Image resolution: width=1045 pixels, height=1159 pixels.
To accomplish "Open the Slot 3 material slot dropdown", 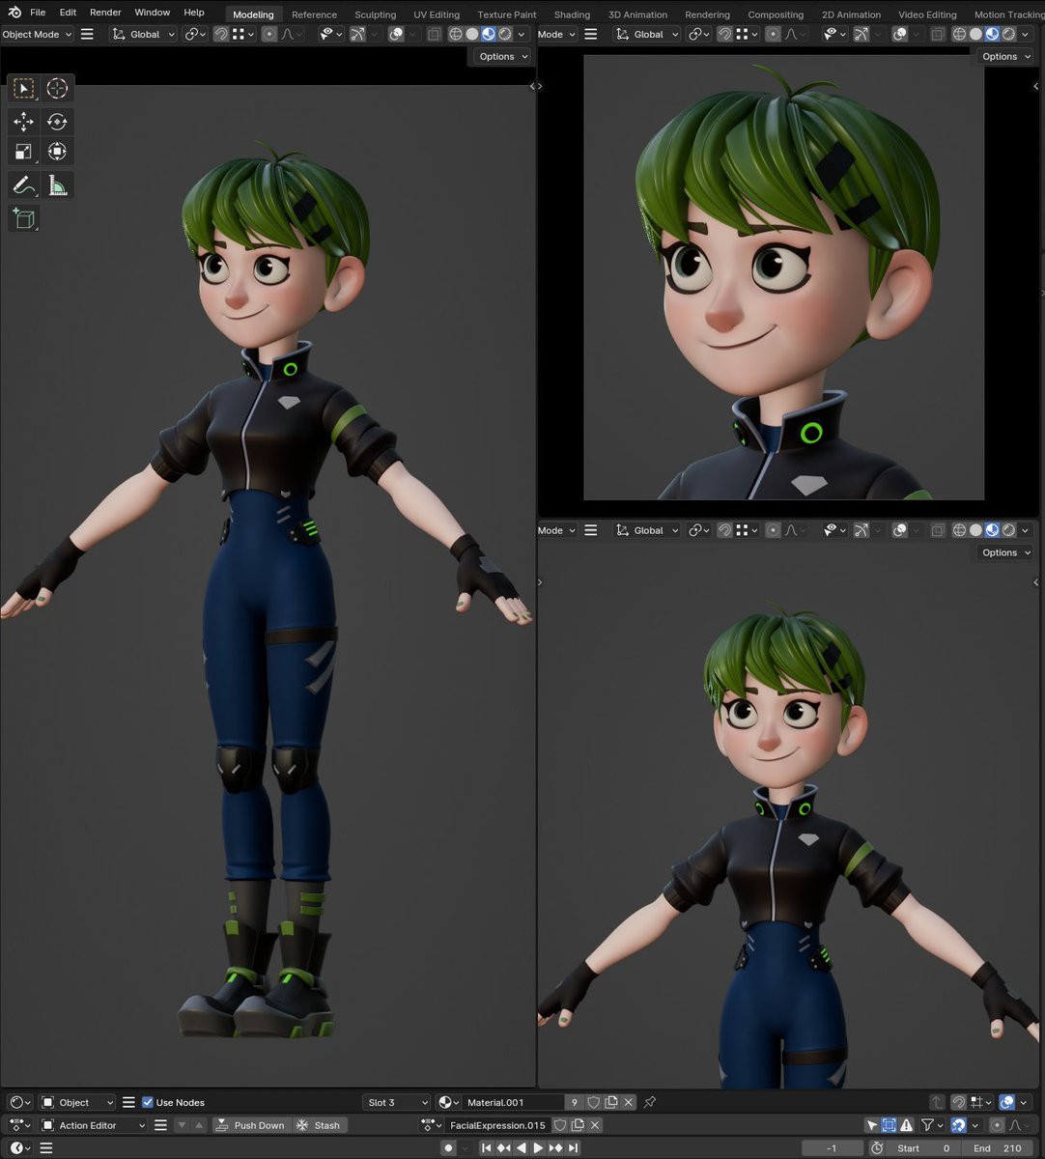I will tap(395, 1102).
